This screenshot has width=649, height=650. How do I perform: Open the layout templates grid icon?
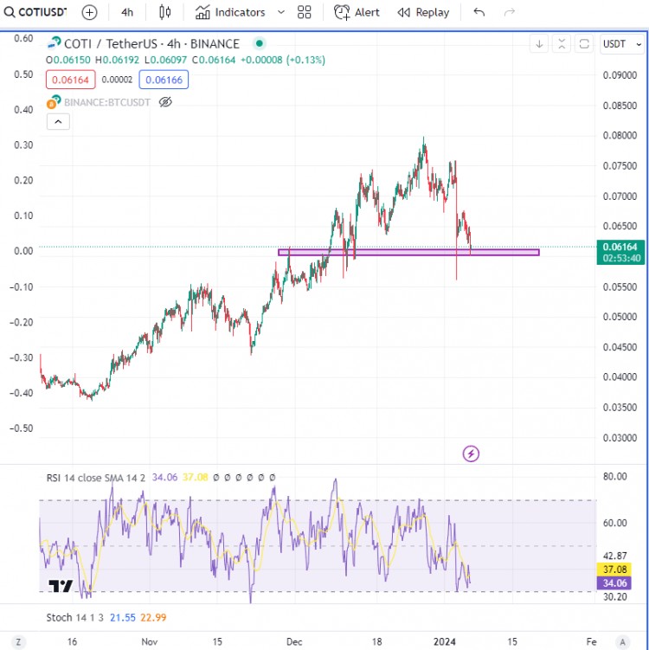pyautogui.click(x=304, y=13)
